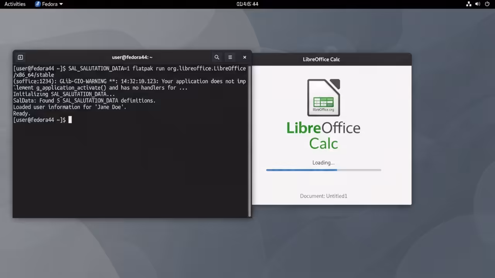Viewport: 495px width, 278px height.
Task: Click the terminal prompt cursor
Action: (x=70, y=120)
